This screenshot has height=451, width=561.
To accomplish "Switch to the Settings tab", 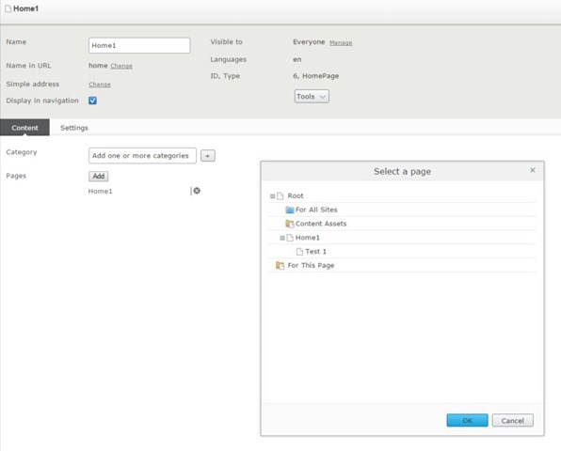I will tap(74, 128).
